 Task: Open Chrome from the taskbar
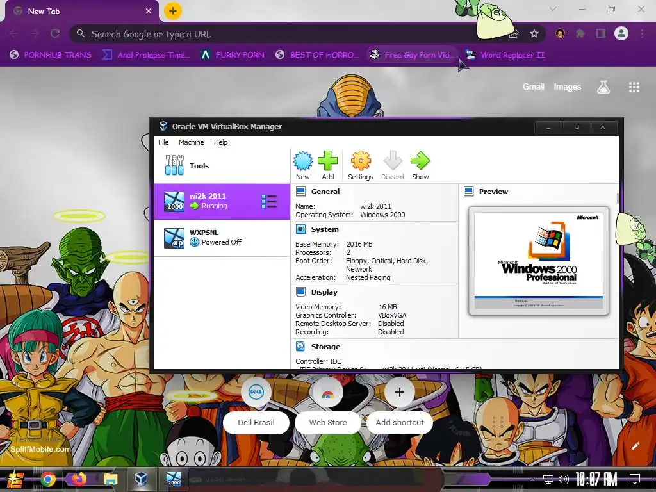pos(48,479)
